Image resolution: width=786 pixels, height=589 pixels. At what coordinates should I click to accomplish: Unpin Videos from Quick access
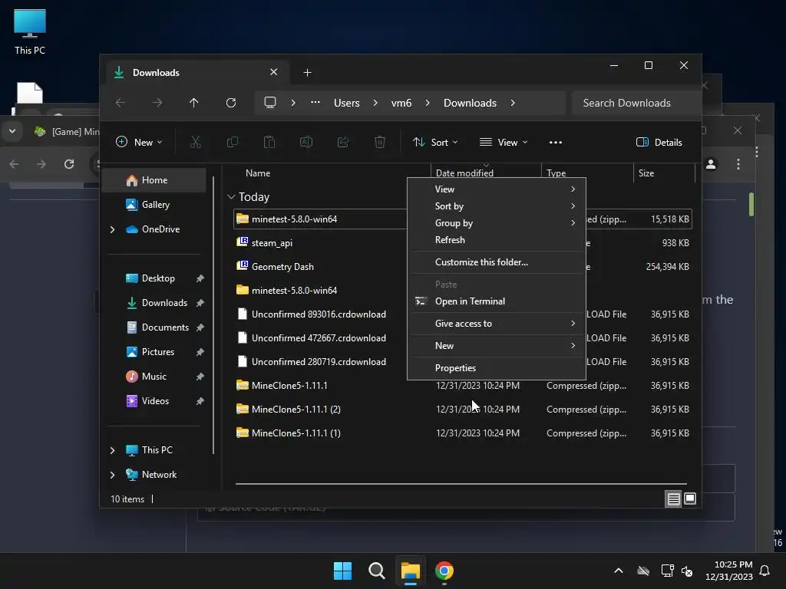point(200,401)
